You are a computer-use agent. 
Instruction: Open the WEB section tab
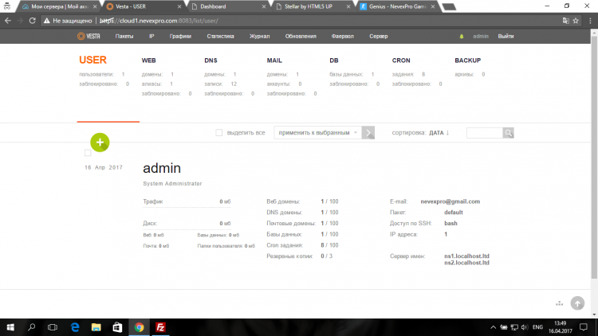(x=149, y=61)
